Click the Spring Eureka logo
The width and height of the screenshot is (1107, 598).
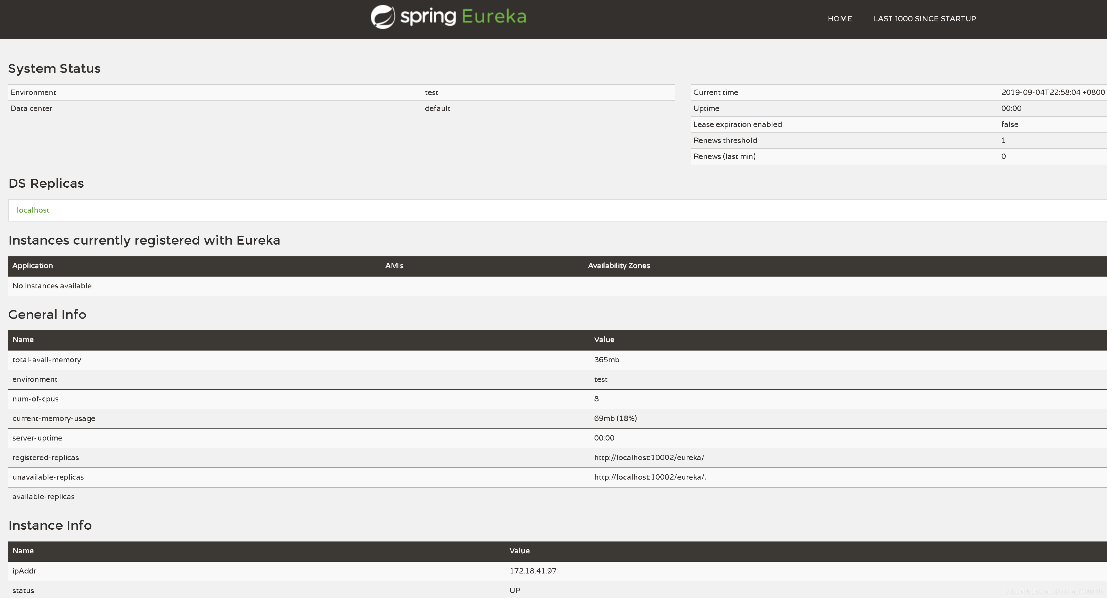448,17
